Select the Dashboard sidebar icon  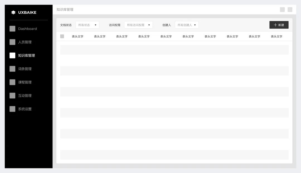coord(12,28)
